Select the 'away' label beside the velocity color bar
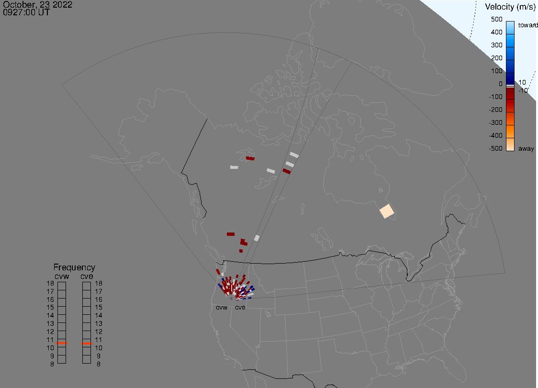The width and height of the screenshot is (538, 388). pyautogui.click(x=526, y=148)
